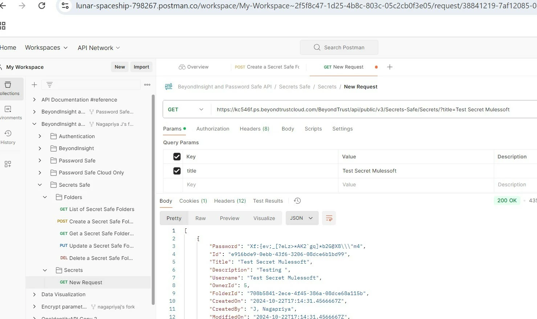The height and width of the screenshot is (319, 537).
Task: Open response Cookies (1) tab
Action: (193, 201)
